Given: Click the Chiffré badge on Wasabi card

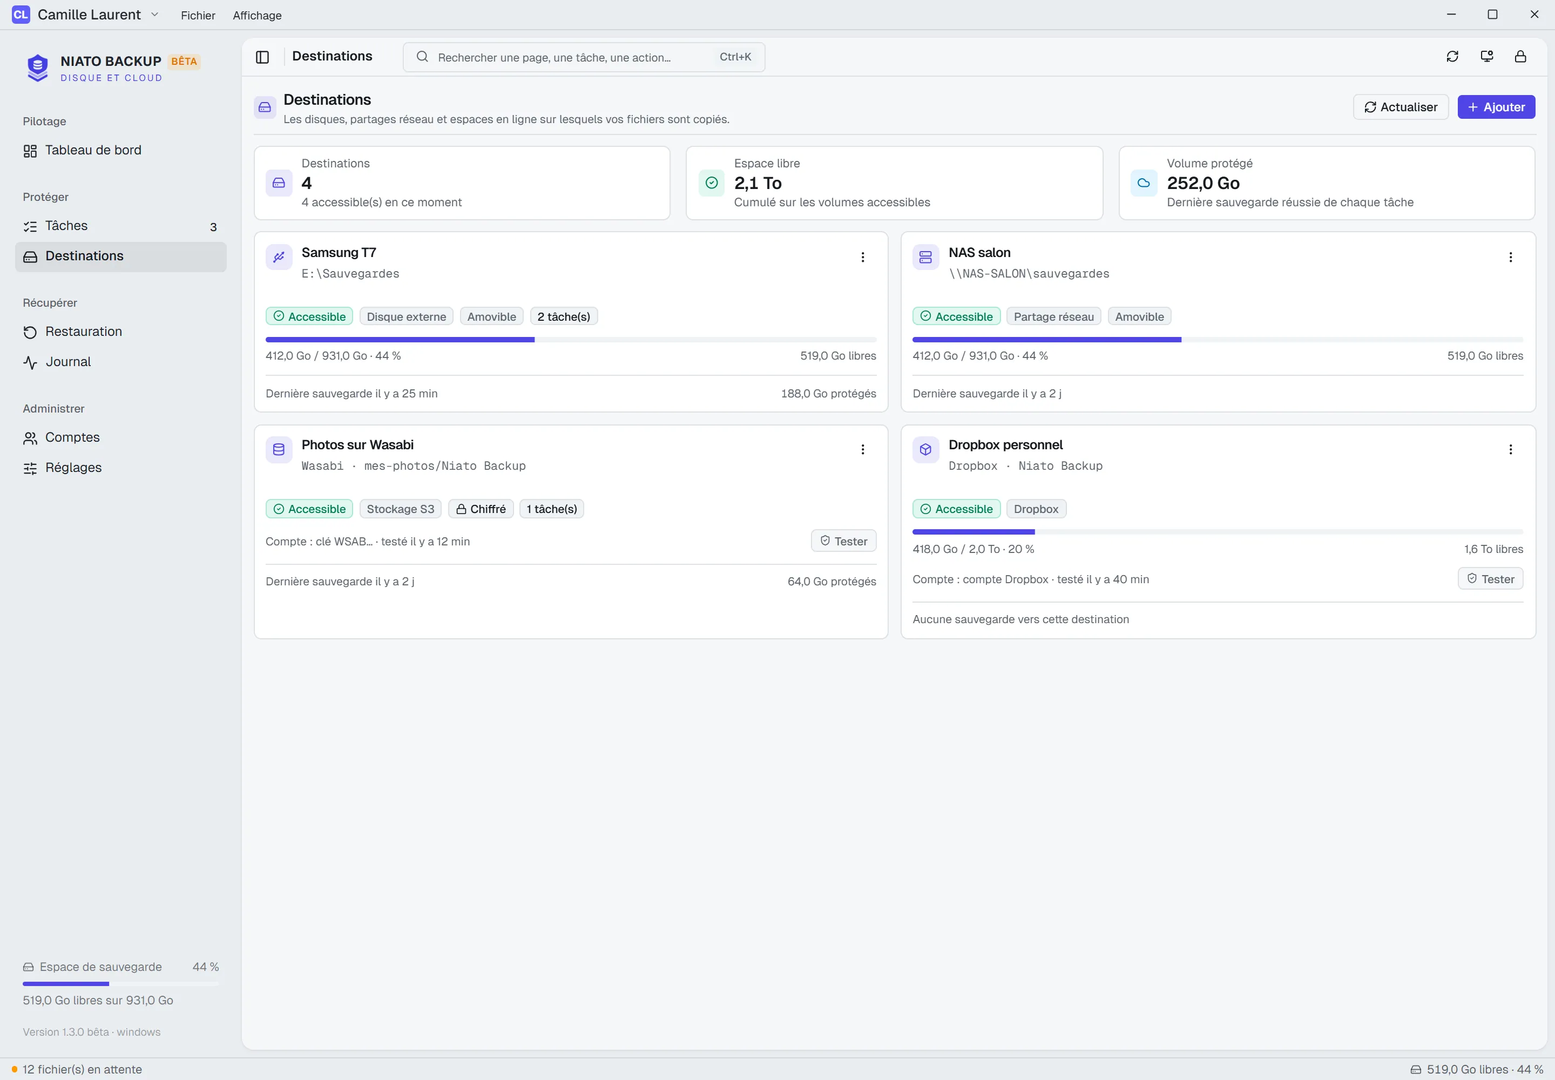Looking at the screenshot, I should pos(481,509).
